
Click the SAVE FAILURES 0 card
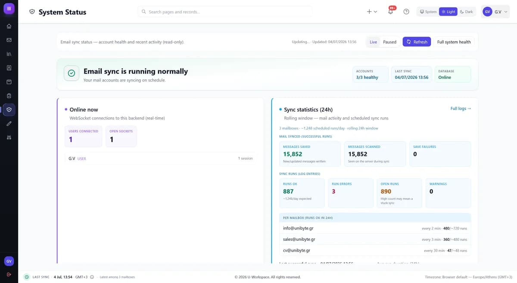pyautogui.click(x=440, y=154)
